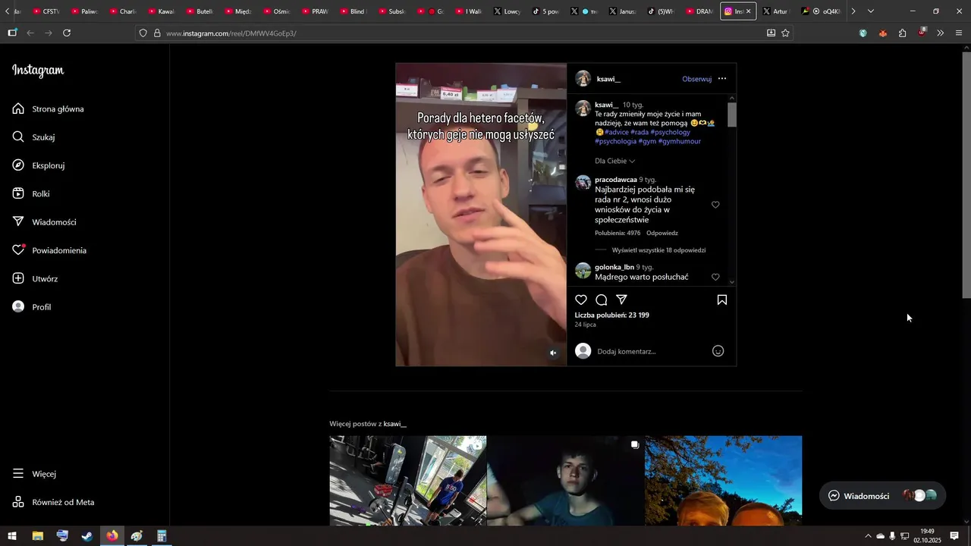Open comment icon below the reel

(602, 300)
